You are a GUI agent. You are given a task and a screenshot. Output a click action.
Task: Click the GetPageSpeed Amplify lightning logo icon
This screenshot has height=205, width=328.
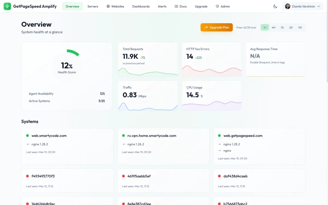pos(7,6)
